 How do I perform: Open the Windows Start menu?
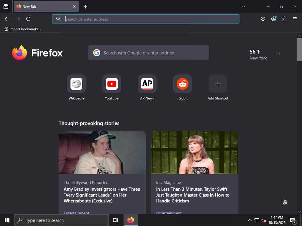coord(7,220)
